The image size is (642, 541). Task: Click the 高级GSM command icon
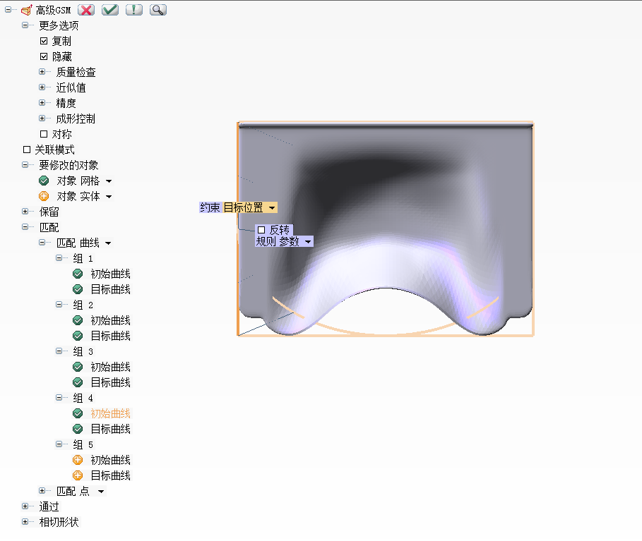pyautogui.click(x=26, y=11)
